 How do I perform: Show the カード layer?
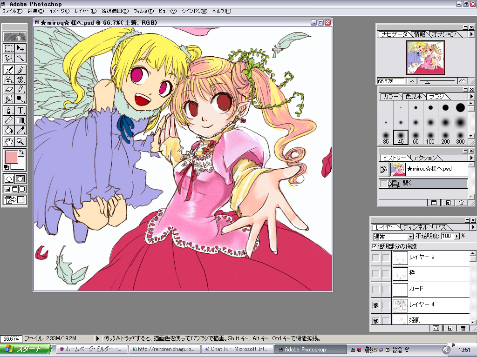point(376,290)
